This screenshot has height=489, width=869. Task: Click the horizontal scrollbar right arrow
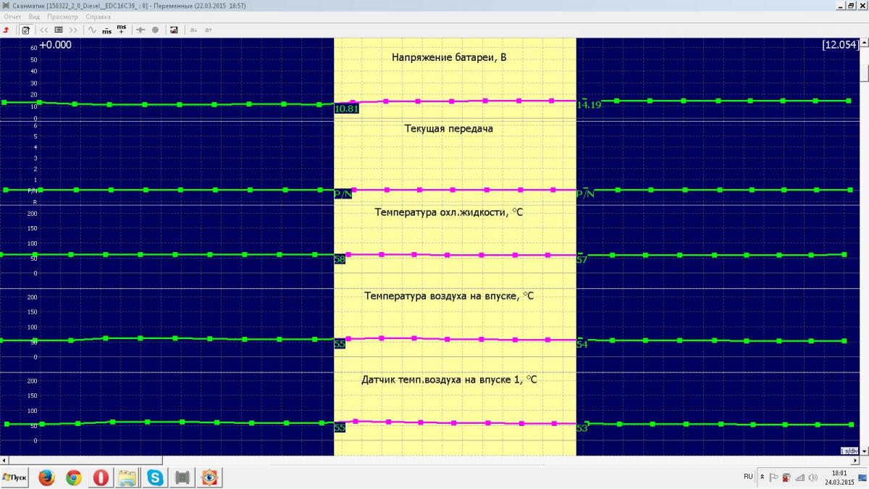(855, 460)
